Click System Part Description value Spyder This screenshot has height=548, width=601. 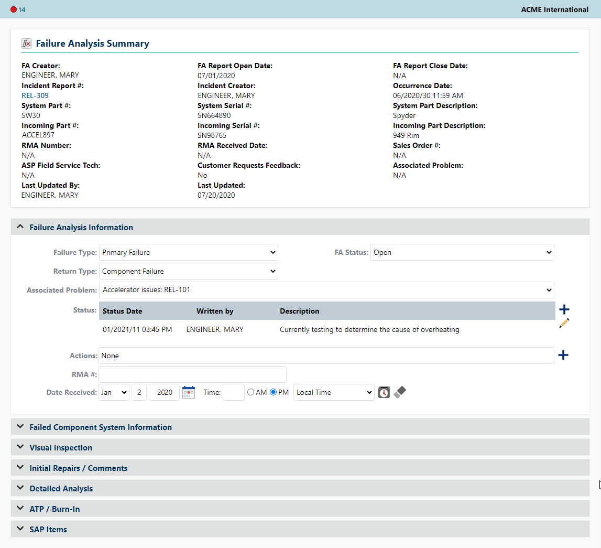404,115
